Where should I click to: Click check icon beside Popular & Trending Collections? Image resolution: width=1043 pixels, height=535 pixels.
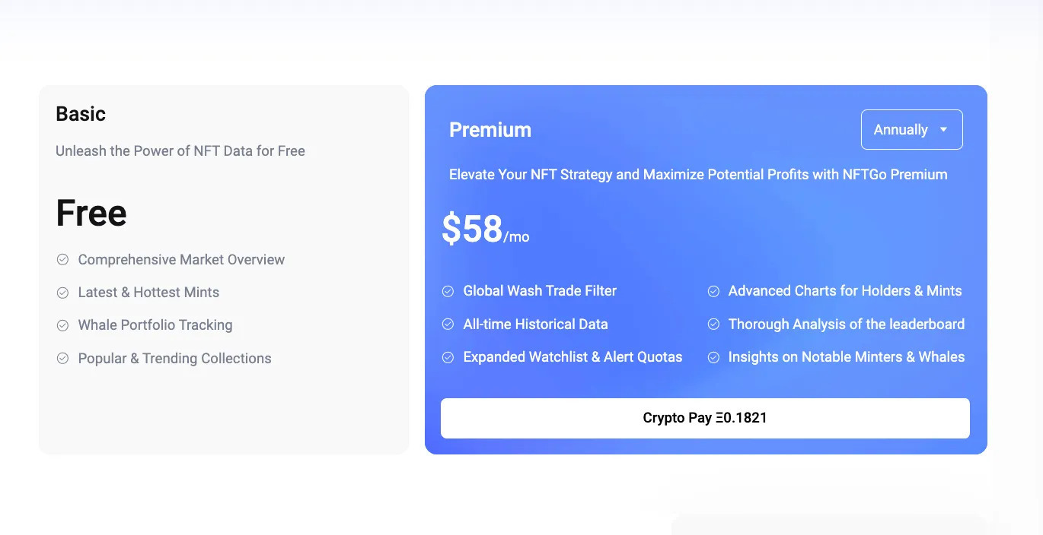(x=62, y=358)
